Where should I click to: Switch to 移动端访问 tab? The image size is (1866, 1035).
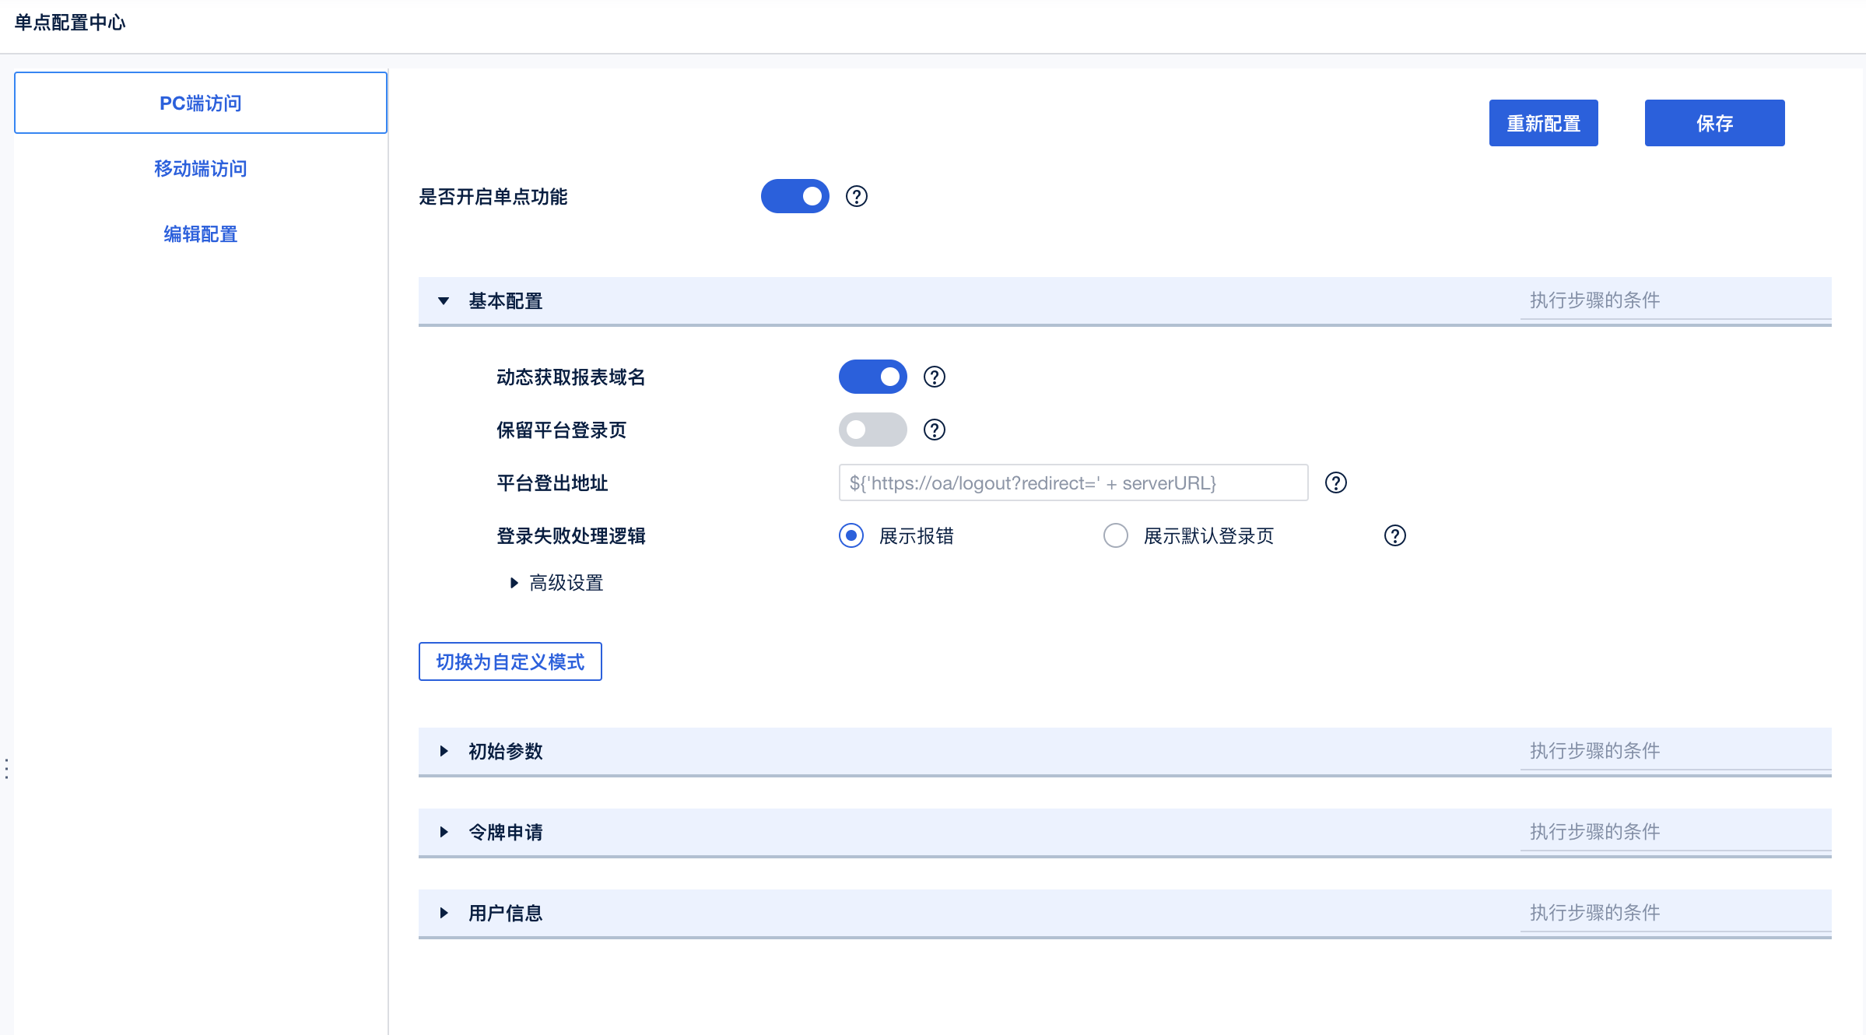tap(200, 169)
